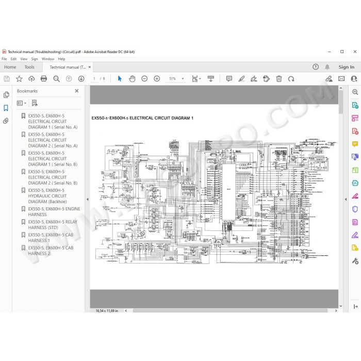
Task: Close the Bookmarks panel
Action: pyautogui.click(x=77, y=91)
